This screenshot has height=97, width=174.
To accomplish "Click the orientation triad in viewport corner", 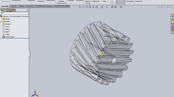I will click(35, 94).
